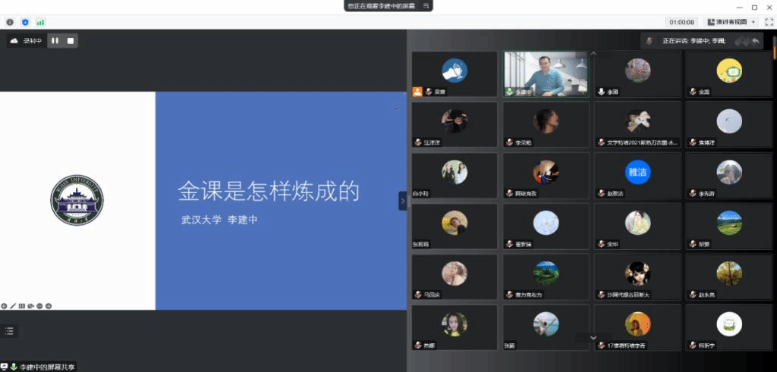
Task: Click the meeting info icon
Action: click(10, 22)
